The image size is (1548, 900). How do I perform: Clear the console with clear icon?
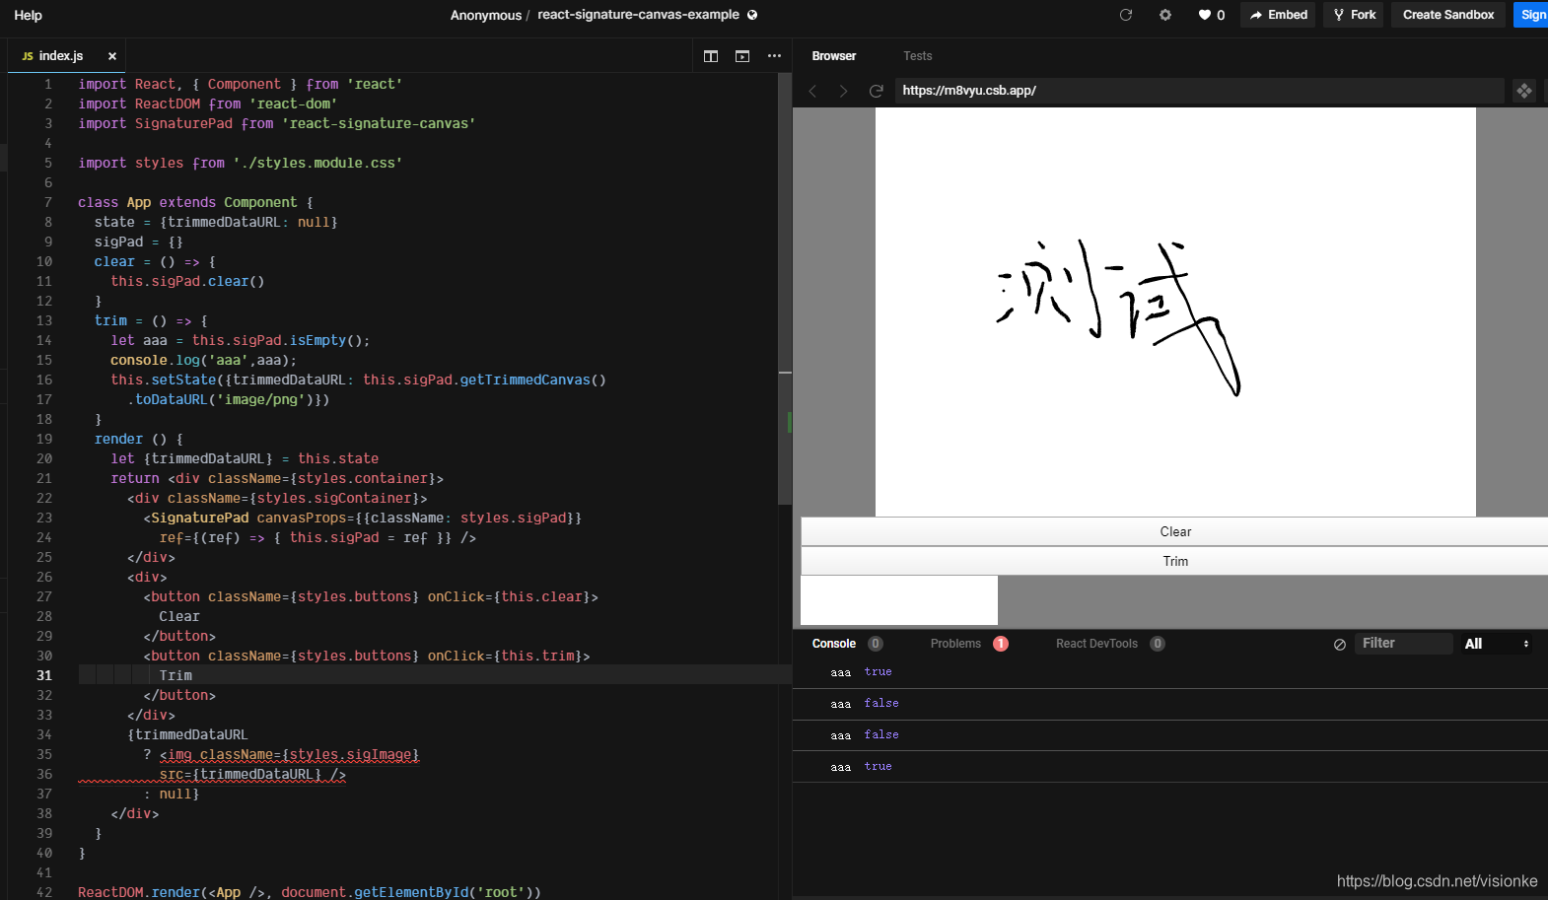(x=1340, y=645)
